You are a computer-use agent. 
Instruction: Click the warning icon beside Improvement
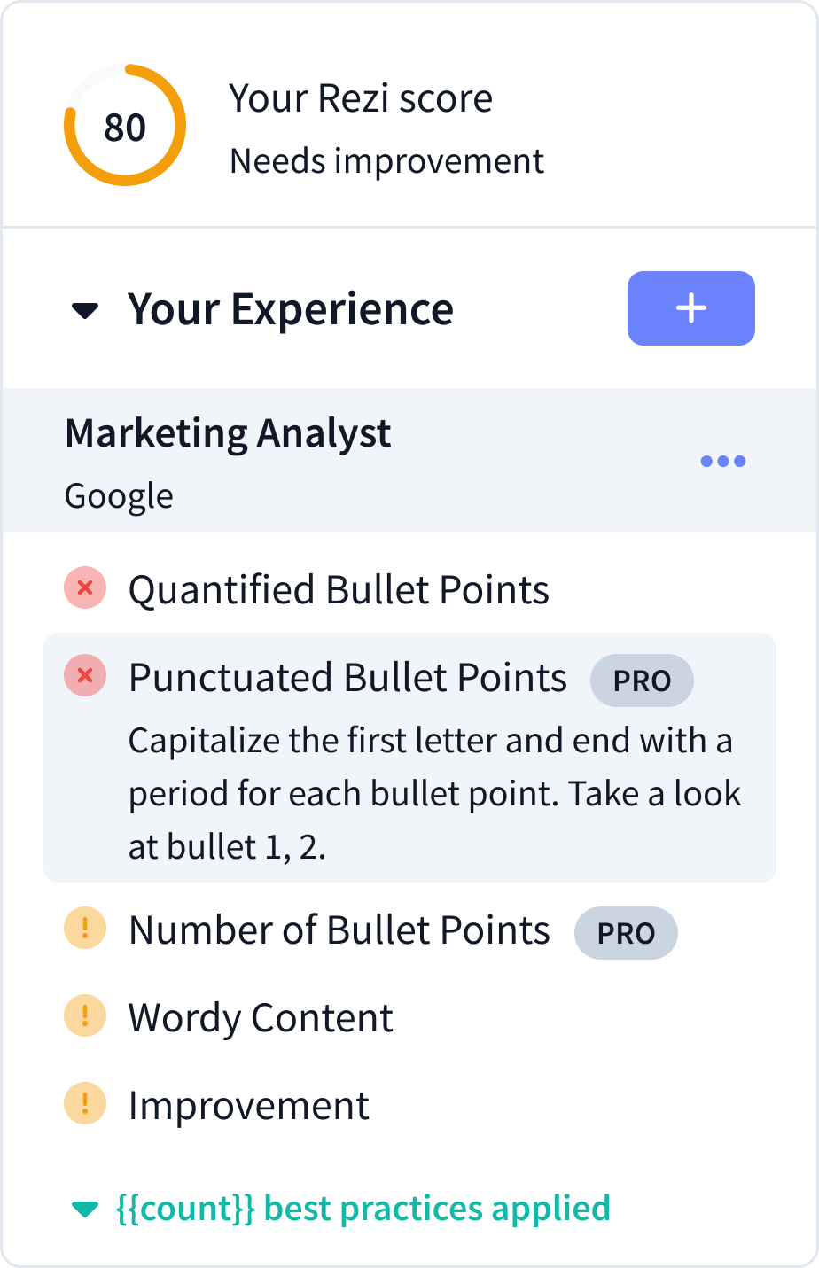84,1103
